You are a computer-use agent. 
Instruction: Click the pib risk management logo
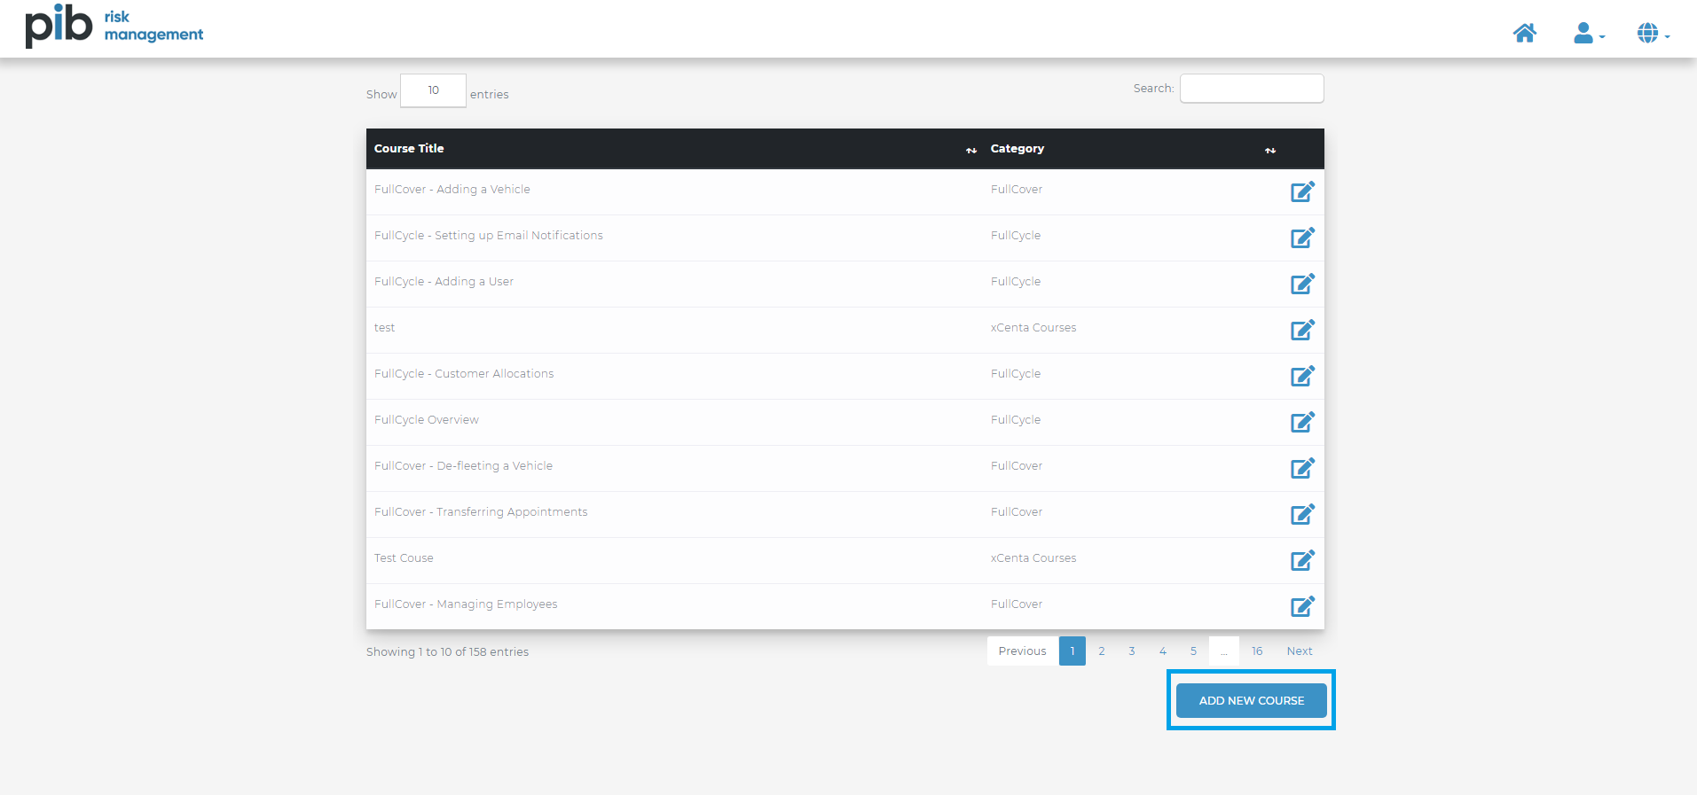click(x=114, y=26)
